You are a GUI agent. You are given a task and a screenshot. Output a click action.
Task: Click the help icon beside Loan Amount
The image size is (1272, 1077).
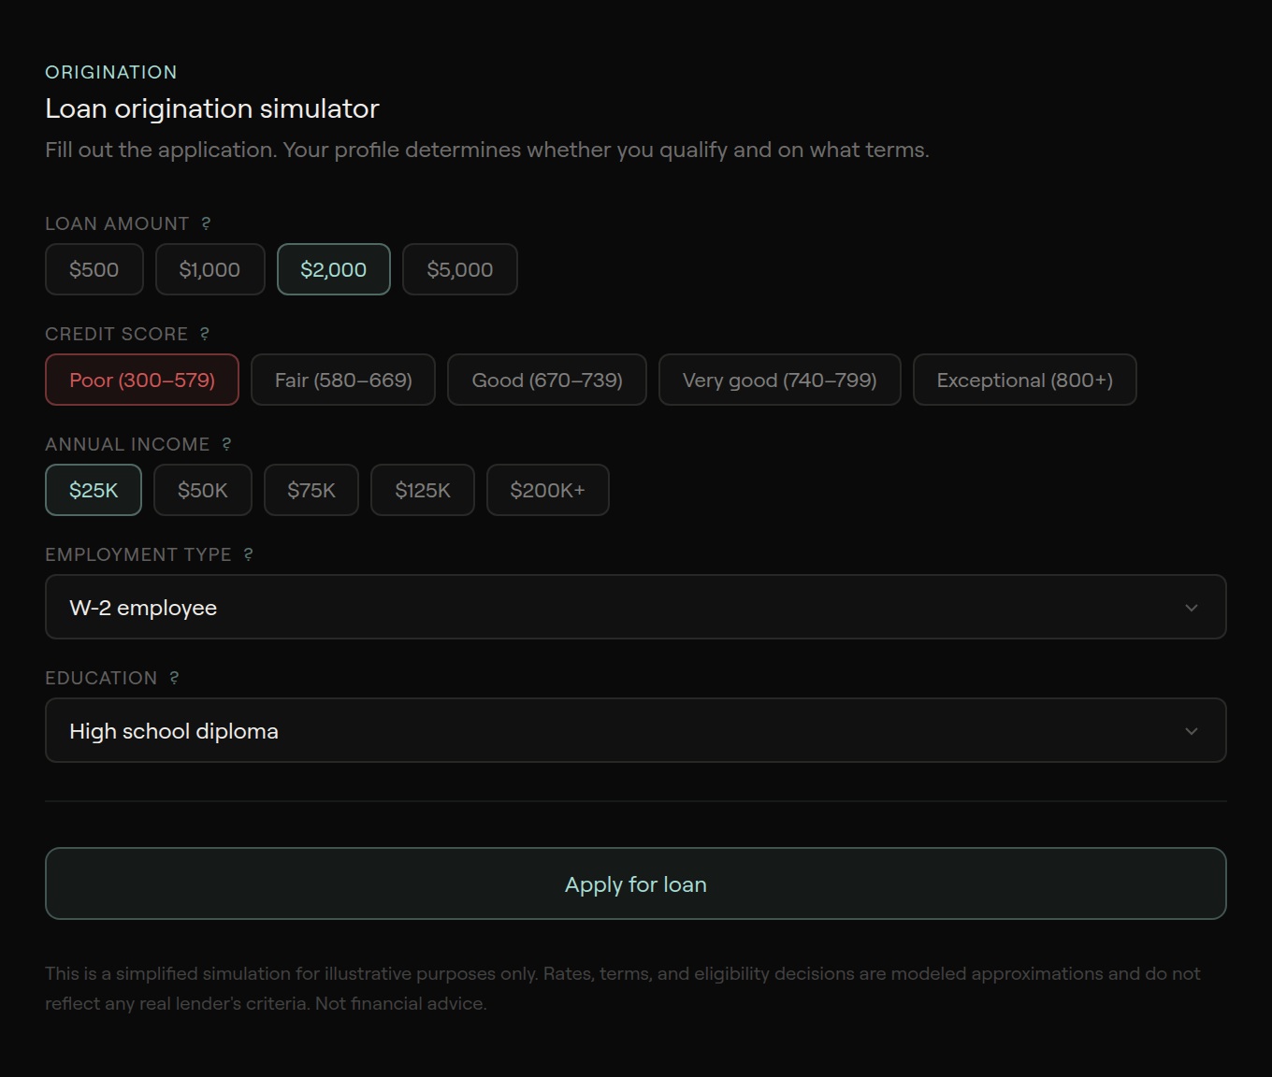tap(206, 223)
